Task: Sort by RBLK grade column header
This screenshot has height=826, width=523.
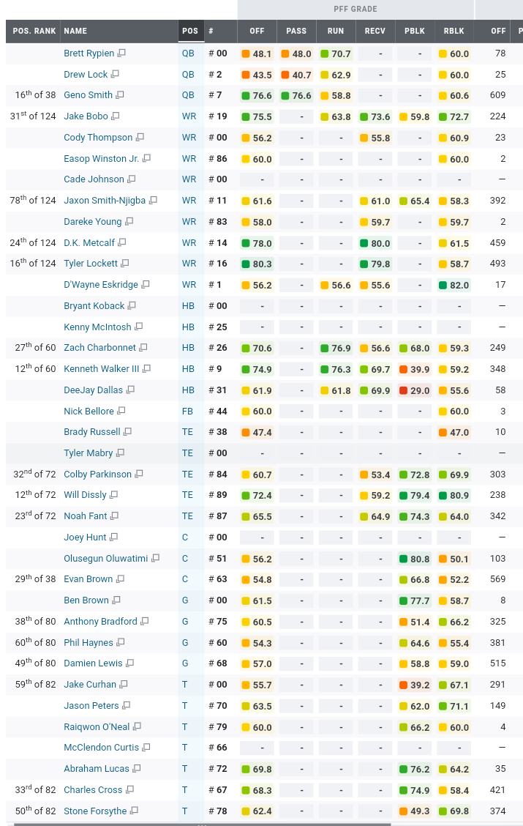Action: (x=454, y=31)
